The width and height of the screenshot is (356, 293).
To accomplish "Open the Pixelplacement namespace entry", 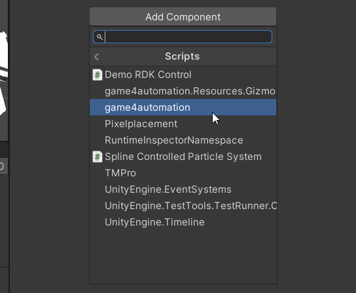I will 183,124.
